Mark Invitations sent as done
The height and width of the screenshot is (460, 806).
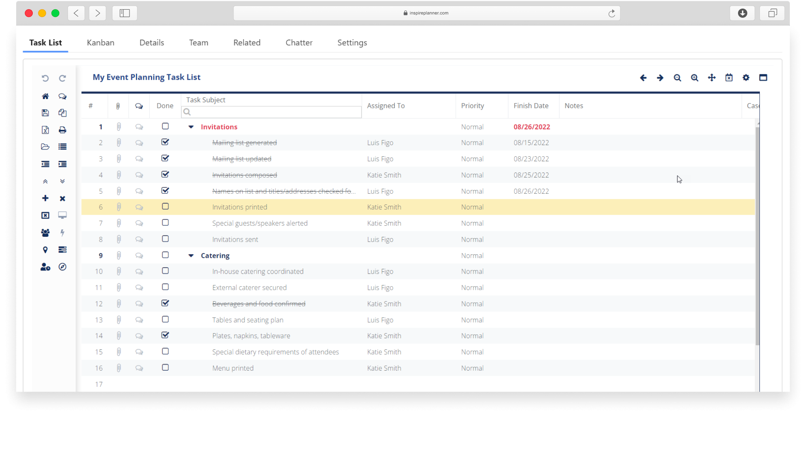pos(165,238)
